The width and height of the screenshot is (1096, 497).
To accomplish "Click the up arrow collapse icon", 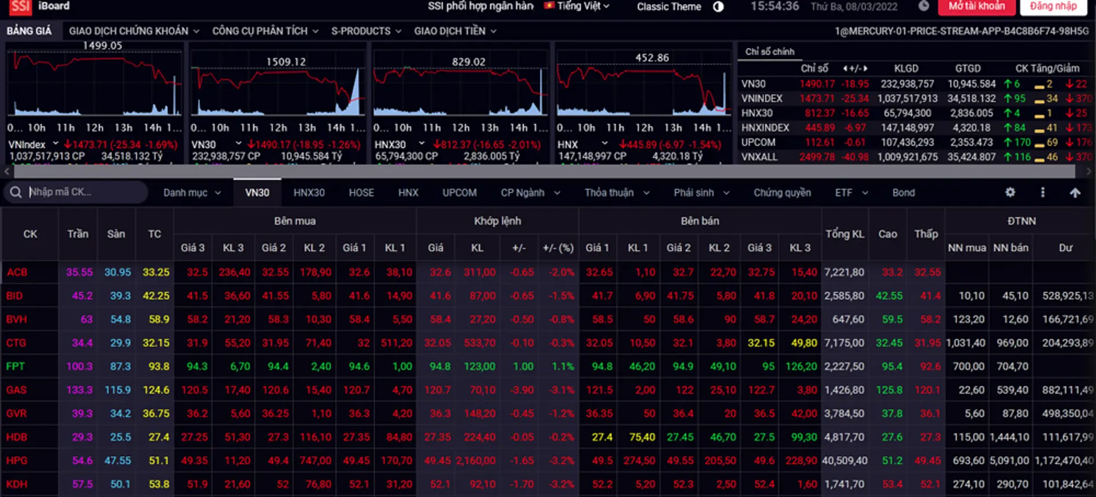I will pyautogui.click(x=1075, y=193).
